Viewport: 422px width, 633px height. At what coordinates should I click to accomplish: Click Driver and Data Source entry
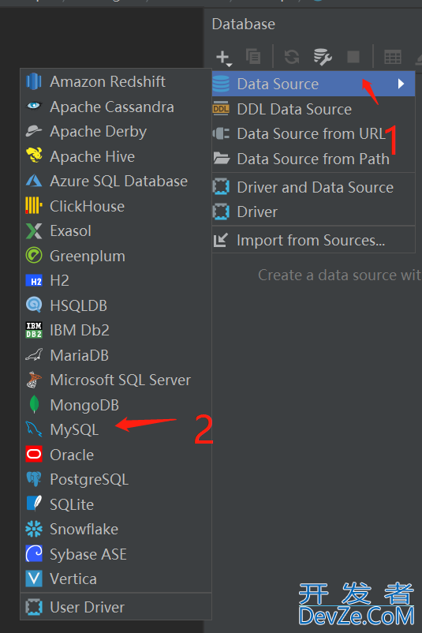point(313,187)
